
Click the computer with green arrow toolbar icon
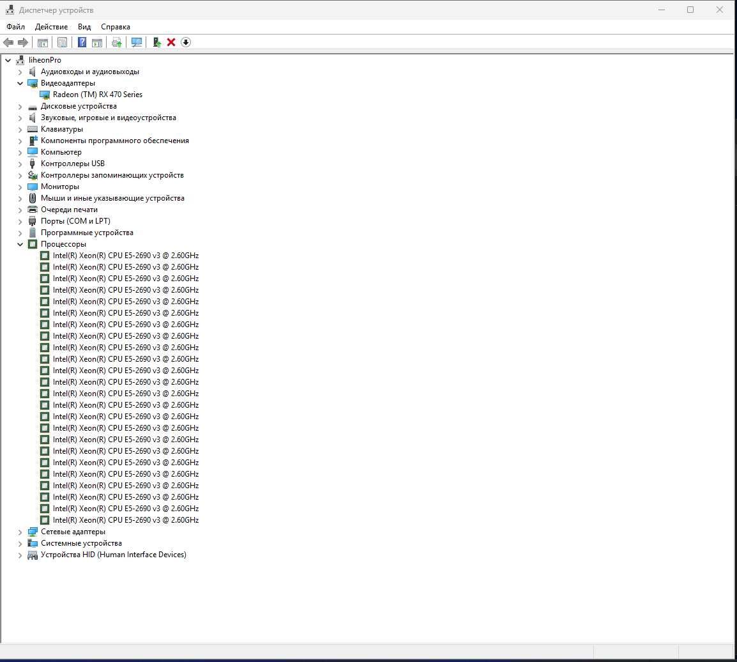pos(157,42)
